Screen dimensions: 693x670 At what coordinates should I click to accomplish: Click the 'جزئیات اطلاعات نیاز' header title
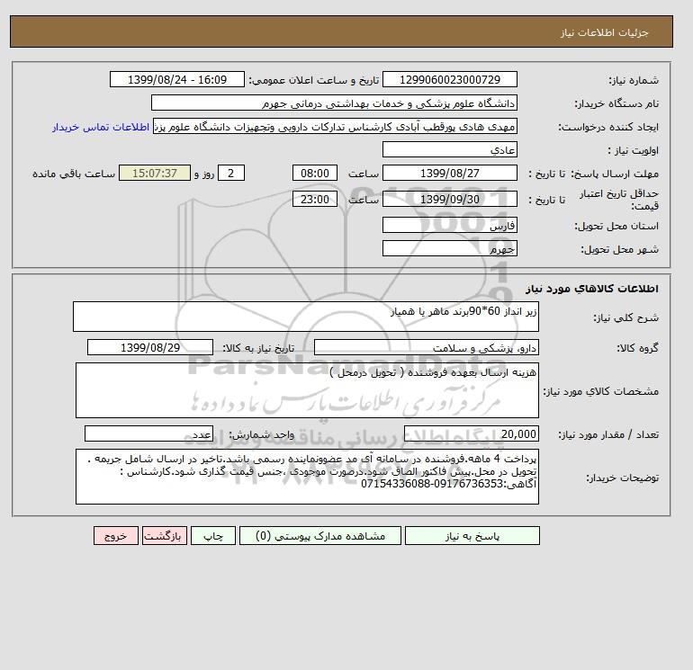[604, 32]
